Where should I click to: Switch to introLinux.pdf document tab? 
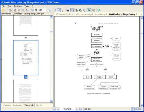click(x=101, y=14)
